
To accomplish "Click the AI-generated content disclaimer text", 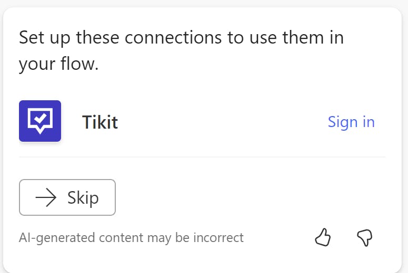I will tap(131, 238).
